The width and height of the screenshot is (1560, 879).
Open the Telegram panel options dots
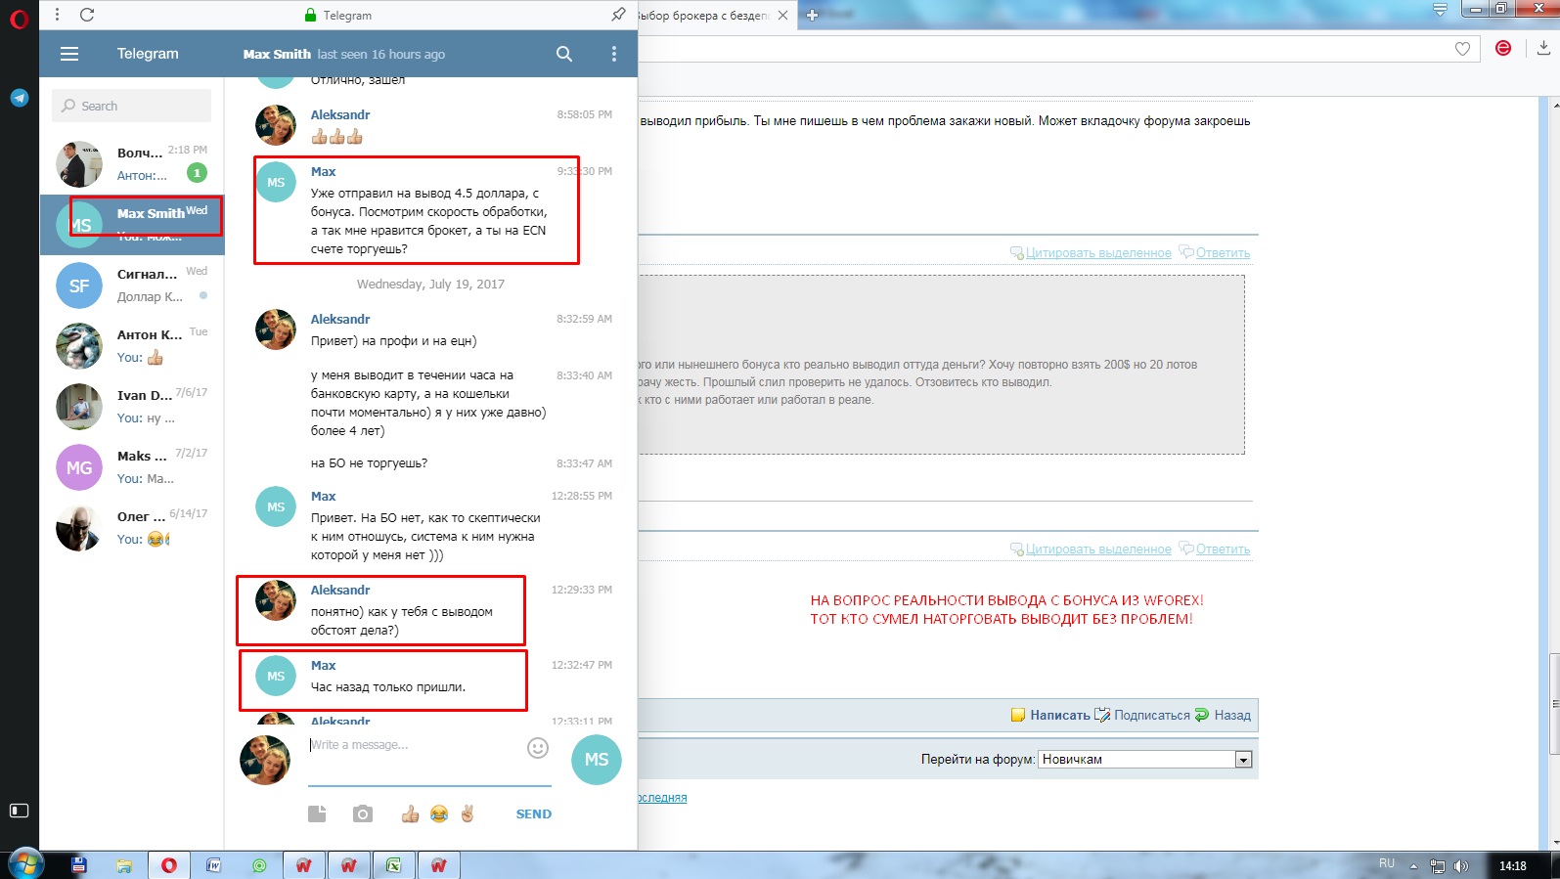coord(57,15)
